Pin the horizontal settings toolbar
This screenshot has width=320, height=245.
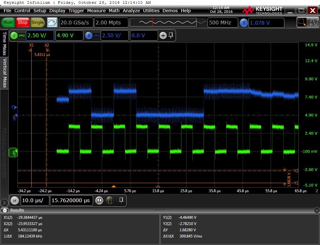[x=121, y=200]
